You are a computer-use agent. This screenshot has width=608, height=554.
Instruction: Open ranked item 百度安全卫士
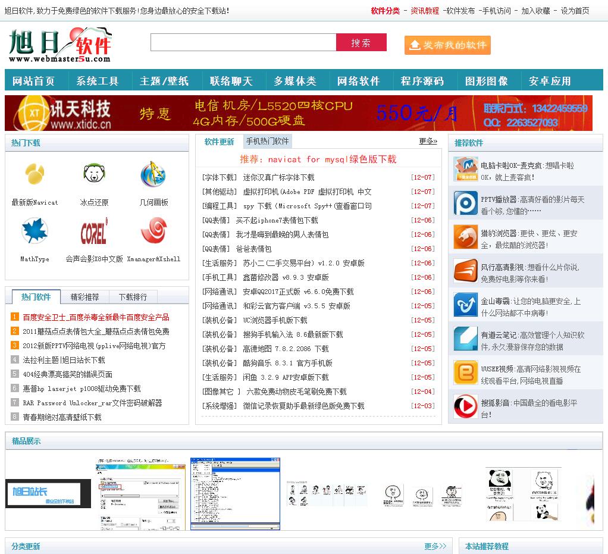[96, 317]
